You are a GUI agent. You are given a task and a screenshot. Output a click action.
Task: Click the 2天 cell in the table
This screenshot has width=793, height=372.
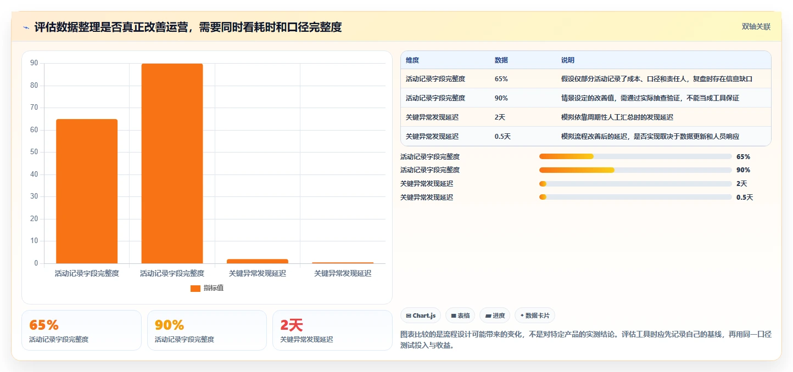(500, 117)
